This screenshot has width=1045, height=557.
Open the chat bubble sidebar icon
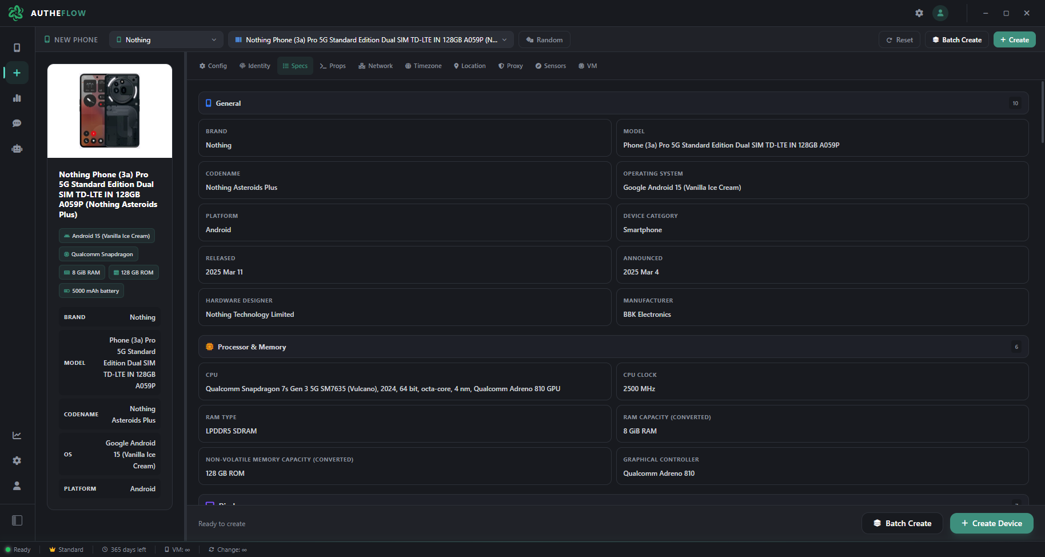point(17,123)
